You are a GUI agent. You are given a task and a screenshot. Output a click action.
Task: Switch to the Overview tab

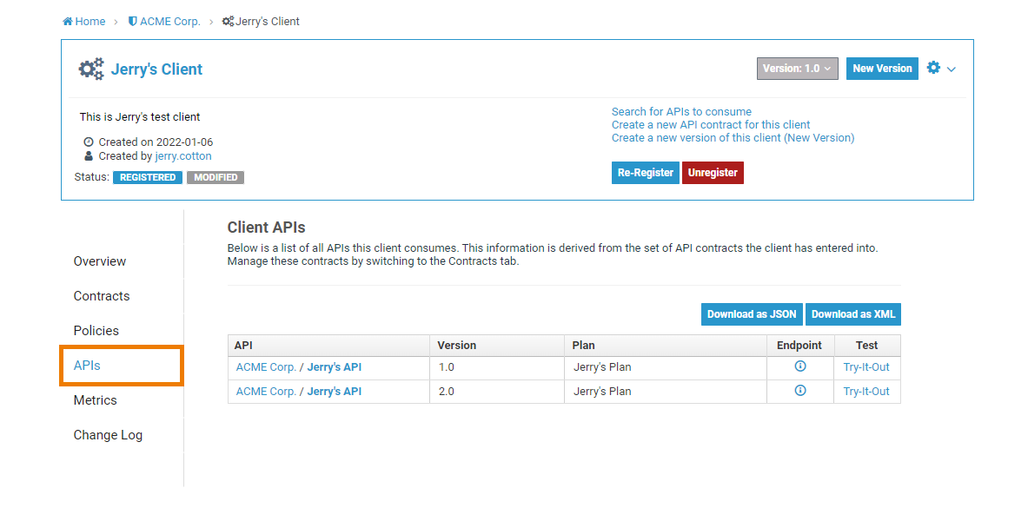point(100,261)
